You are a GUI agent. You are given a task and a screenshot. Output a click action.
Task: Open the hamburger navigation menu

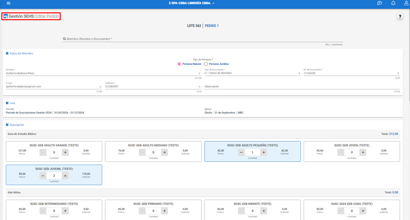click(x=8, y=3)
